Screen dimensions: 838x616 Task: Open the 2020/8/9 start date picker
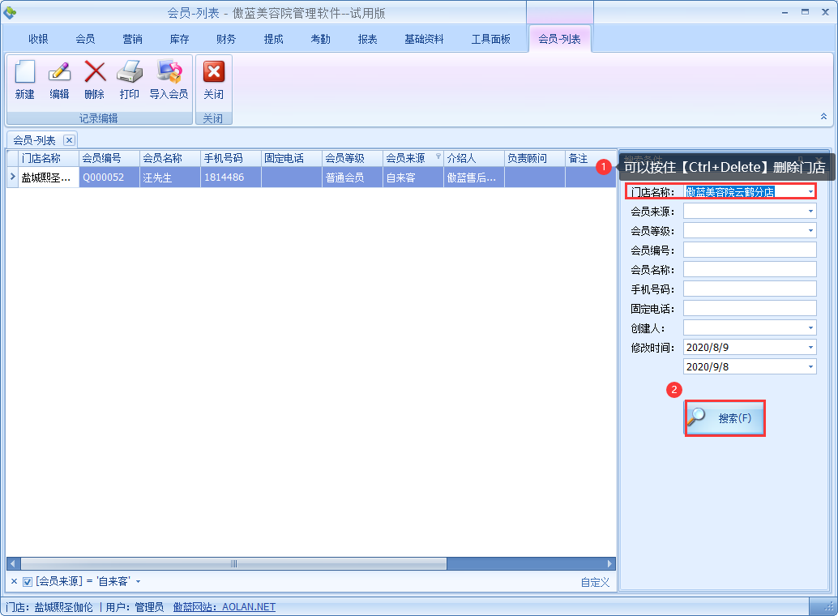tap(810, 348)
